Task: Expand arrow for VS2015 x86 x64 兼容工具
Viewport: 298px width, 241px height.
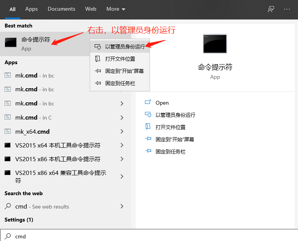Action: pyautogui.click(x=122, y=176)
